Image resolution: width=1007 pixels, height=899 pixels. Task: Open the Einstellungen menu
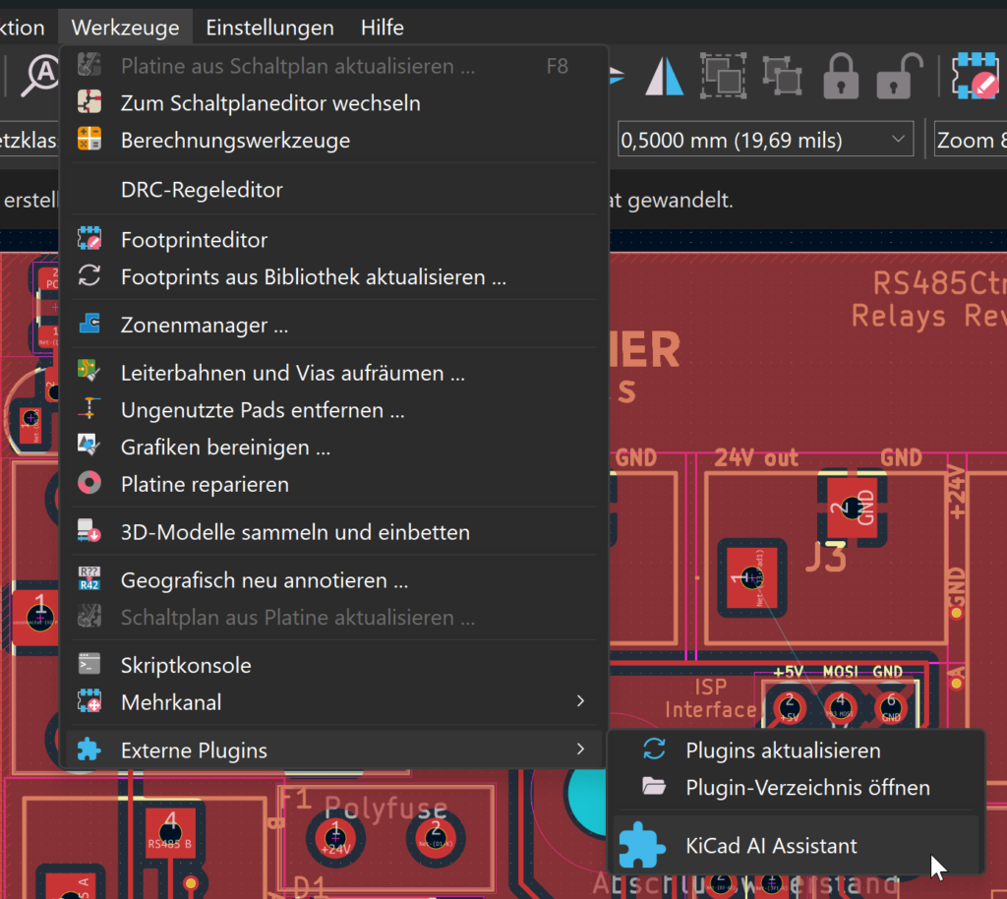[x=269, y=28]
